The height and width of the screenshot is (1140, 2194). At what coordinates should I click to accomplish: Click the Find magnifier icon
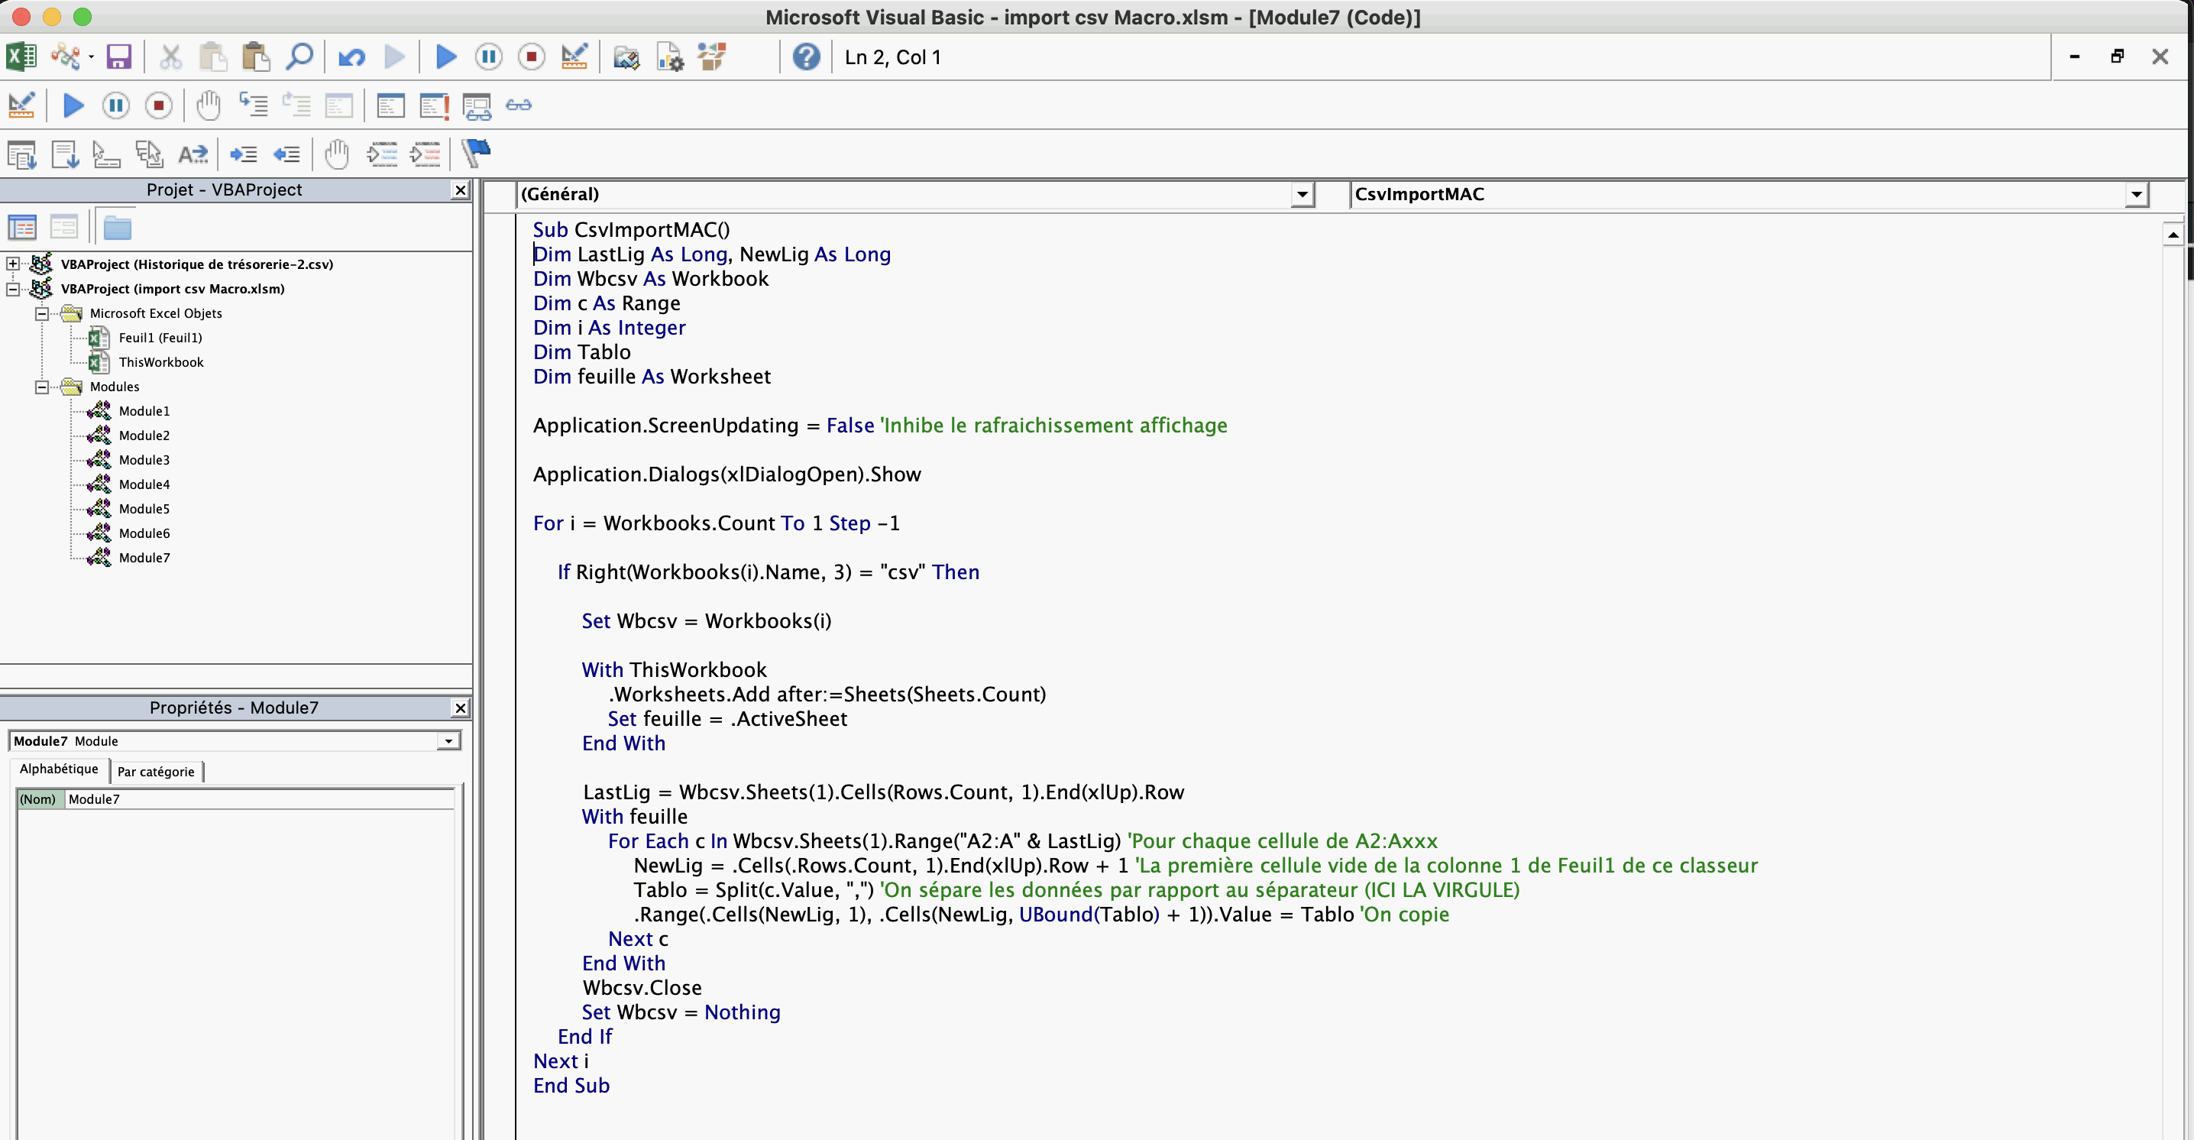tap(299, 57)
